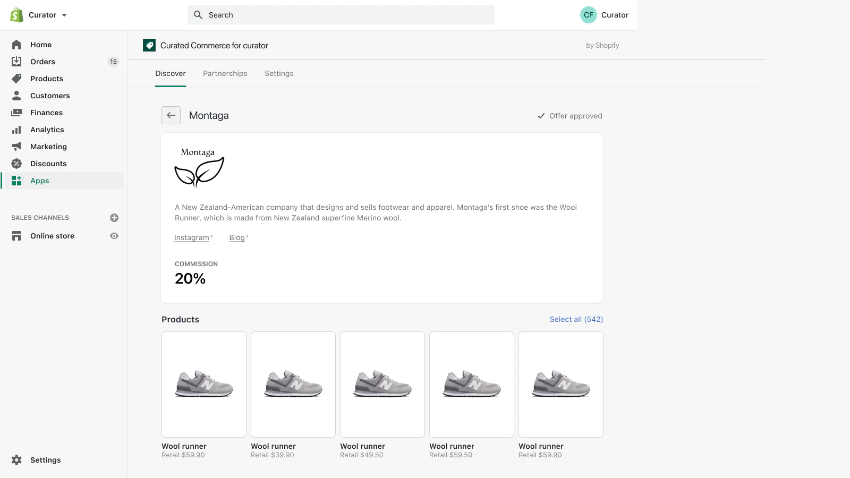850x478 pixels.
Task: Click the back arrow beside Montaga
Action: [x=171, y=115]
